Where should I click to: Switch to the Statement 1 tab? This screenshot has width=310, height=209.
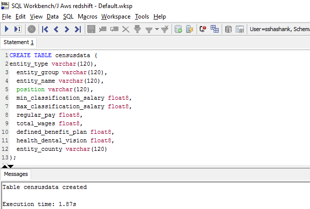19,42
